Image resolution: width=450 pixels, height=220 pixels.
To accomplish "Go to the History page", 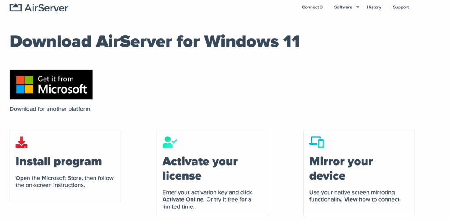I will click(x=374, y=7).
